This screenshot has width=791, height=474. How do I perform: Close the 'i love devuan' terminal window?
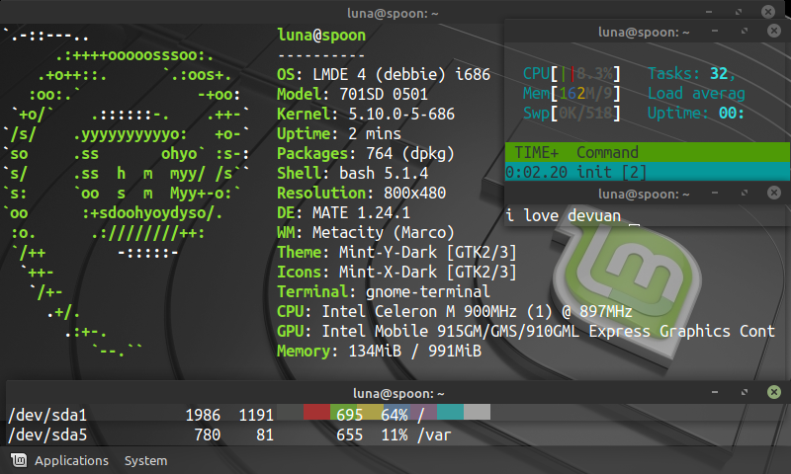774,193
